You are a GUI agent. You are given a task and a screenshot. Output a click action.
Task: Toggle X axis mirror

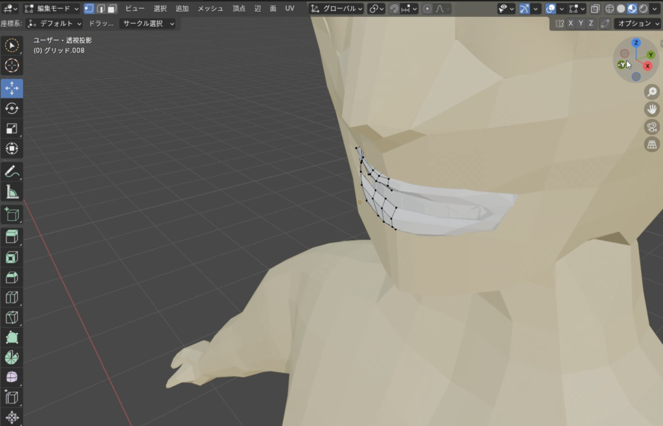coord(570,24)
